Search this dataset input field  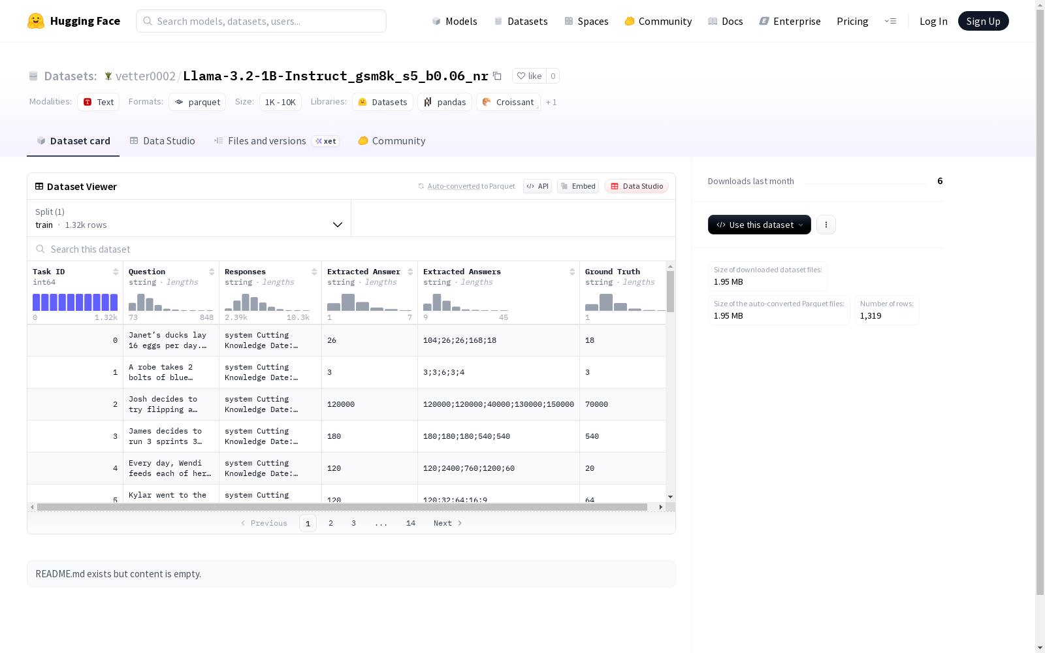[351, 249]
